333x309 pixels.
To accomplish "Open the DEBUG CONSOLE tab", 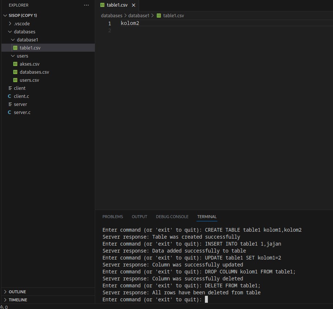I will coord(172,217).
